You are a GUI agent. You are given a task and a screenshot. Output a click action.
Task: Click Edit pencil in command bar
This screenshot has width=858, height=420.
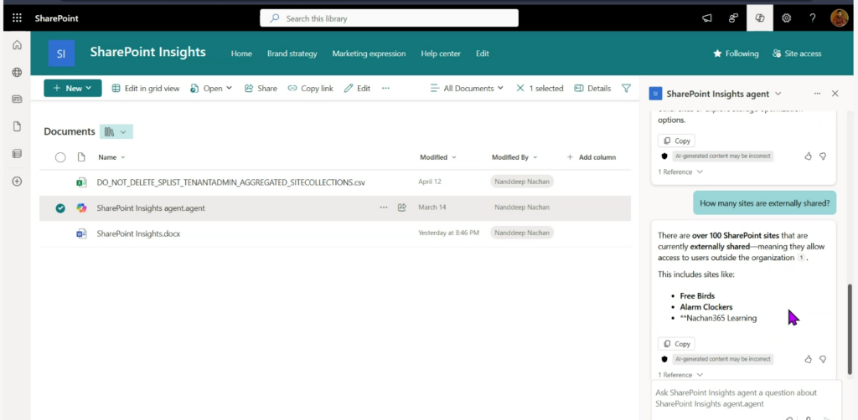pyautogui.click(x=357, y=88)
